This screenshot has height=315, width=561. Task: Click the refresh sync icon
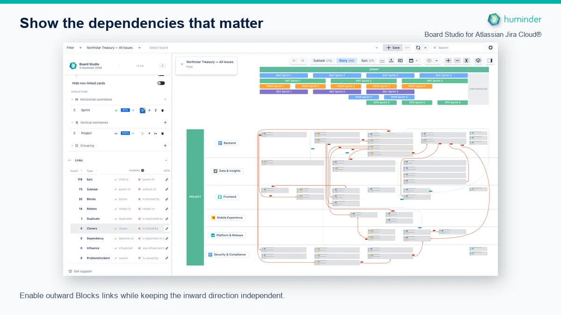tap(418, 48)
